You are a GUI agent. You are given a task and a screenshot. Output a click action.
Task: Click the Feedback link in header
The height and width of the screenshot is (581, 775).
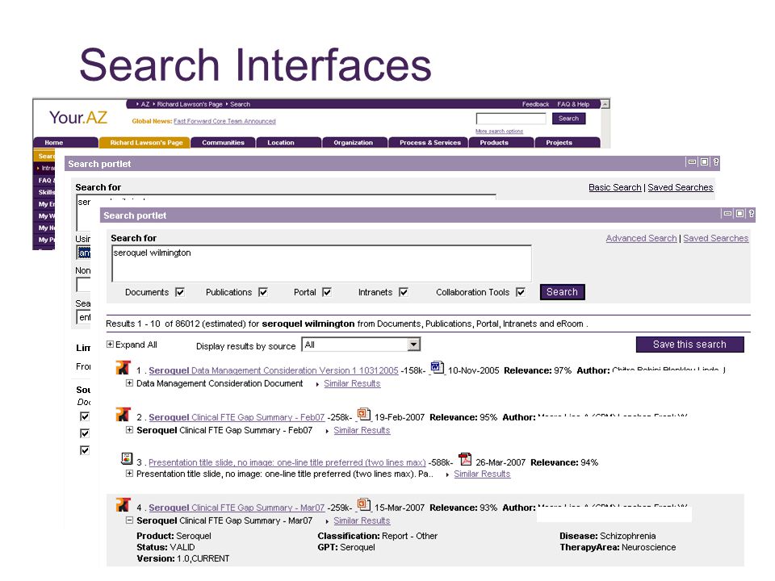[x=536, y=104]
